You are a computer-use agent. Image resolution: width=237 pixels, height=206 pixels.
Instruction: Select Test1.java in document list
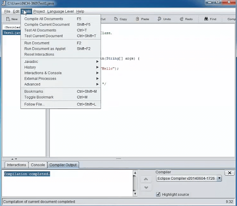pos(12,33)
